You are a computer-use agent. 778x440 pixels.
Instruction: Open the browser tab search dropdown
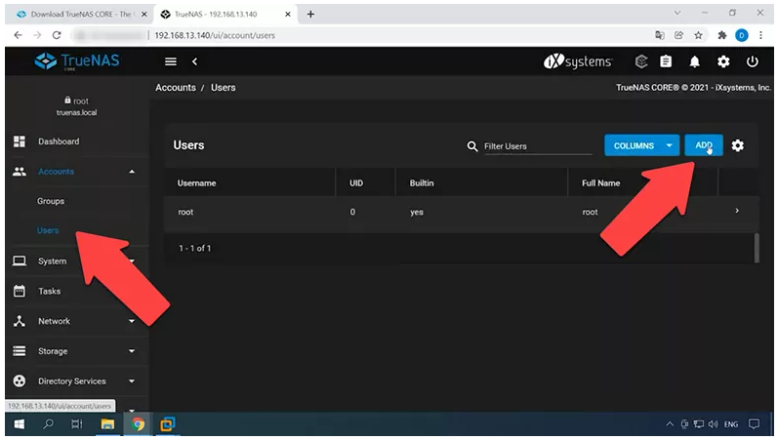click(677, 13)
